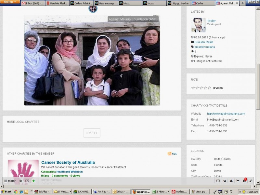
Task: Click the 0 fans link
Action: click(x=45, y=176)
